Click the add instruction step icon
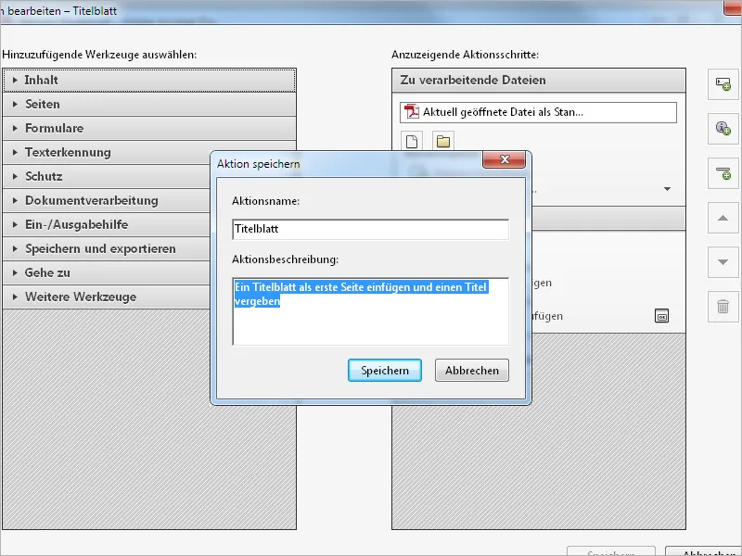 pos(723,84)
